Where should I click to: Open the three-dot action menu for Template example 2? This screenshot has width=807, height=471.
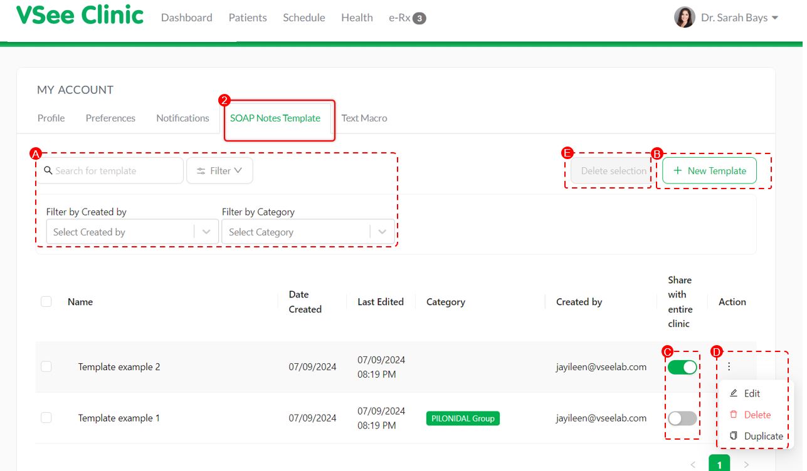729,366
